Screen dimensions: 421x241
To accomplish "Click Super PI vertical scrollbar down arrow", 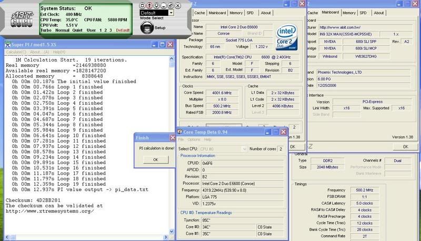I will coord(172,232).
